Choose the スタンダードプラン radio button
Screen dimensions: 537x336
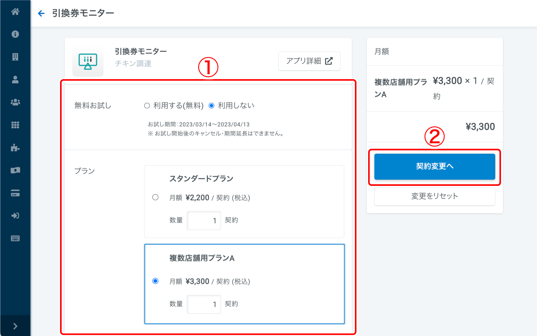point(155,197)
